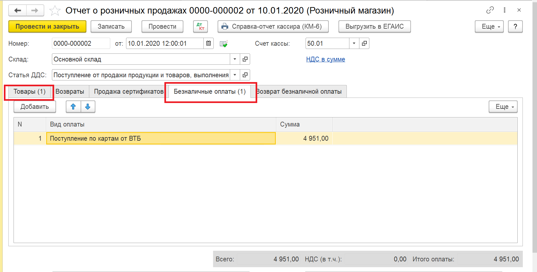
Task: Expand the Статья ДДС dropdown list
Action: tap(235, 75)
